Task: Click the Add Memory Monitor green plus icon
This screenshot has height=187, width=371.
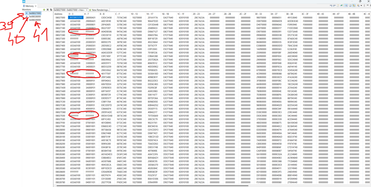Action: click(44, 10)
